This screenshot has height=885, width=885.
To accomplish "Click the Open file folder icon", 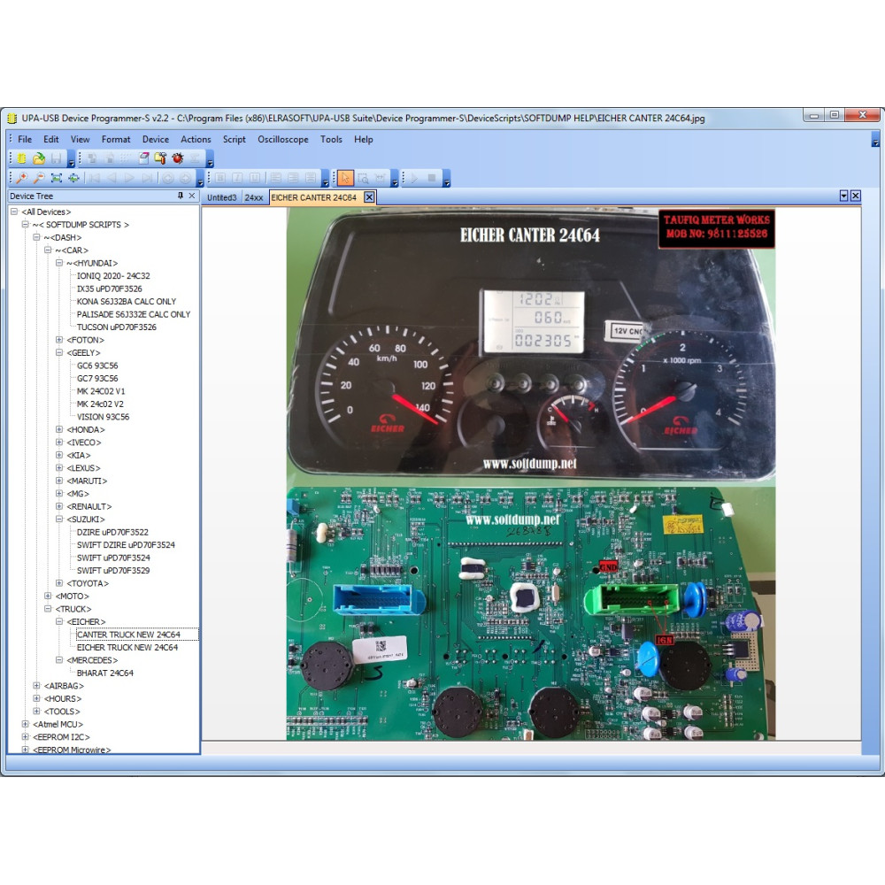I will (39, 158).
